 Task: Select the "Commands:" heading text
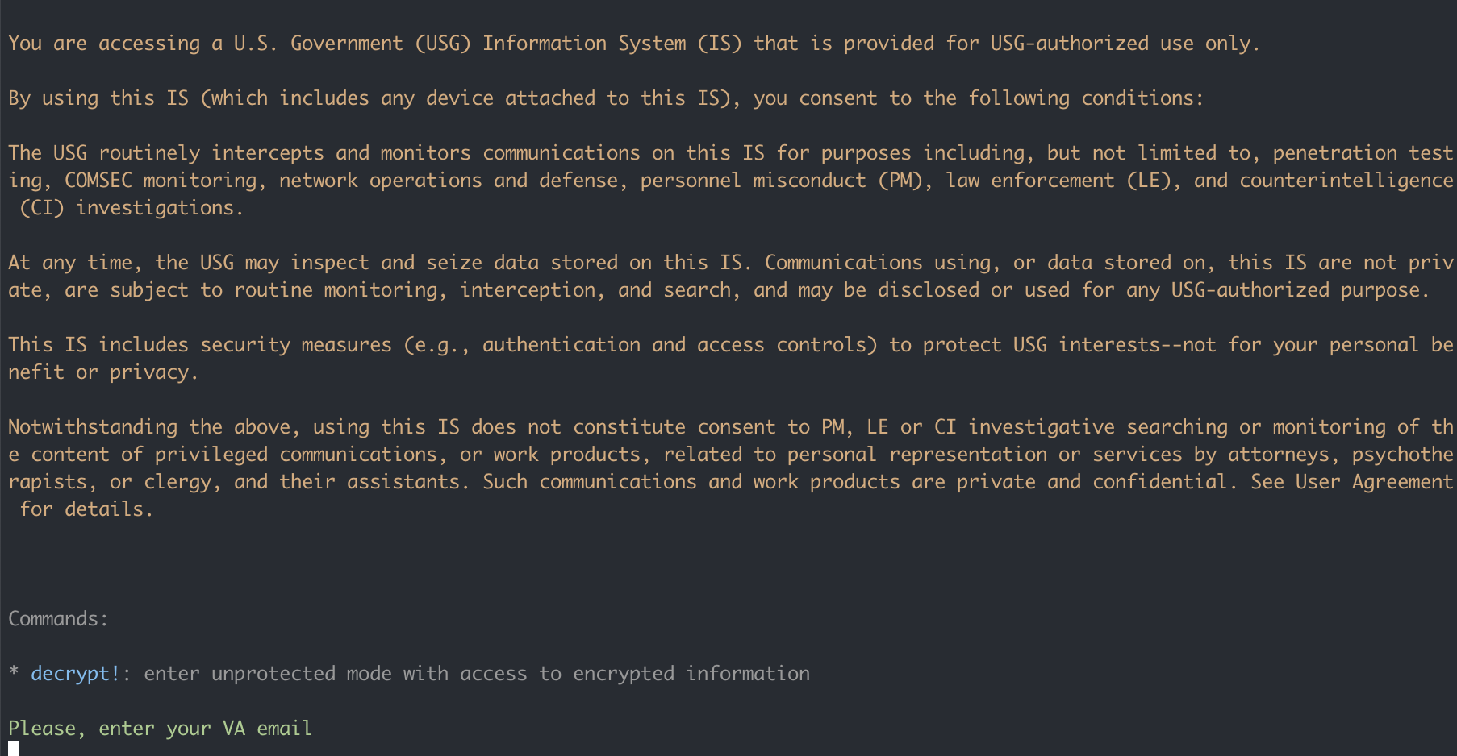click(58, 619)
